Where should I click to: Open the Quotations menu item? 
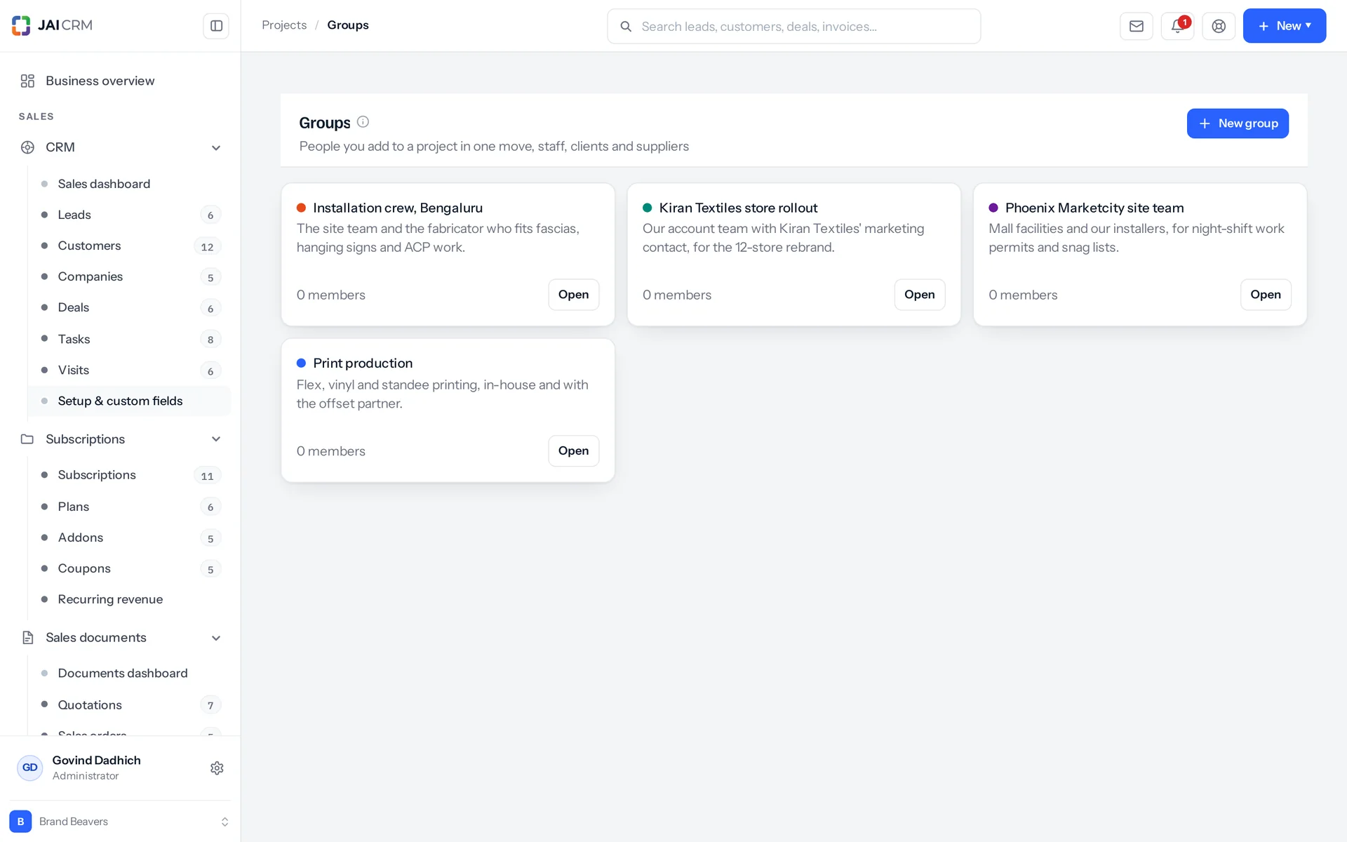[129, 704]
